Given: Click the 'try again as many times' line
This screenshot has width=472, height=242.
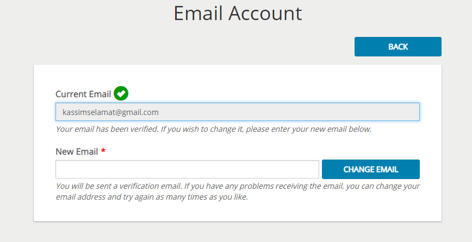Looking at the screenshot, I should (x=152, y=197).
